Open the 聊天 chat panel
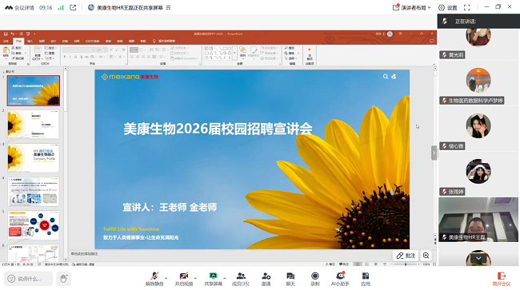This screenshot has width=520, height=290. pos(290,279)
